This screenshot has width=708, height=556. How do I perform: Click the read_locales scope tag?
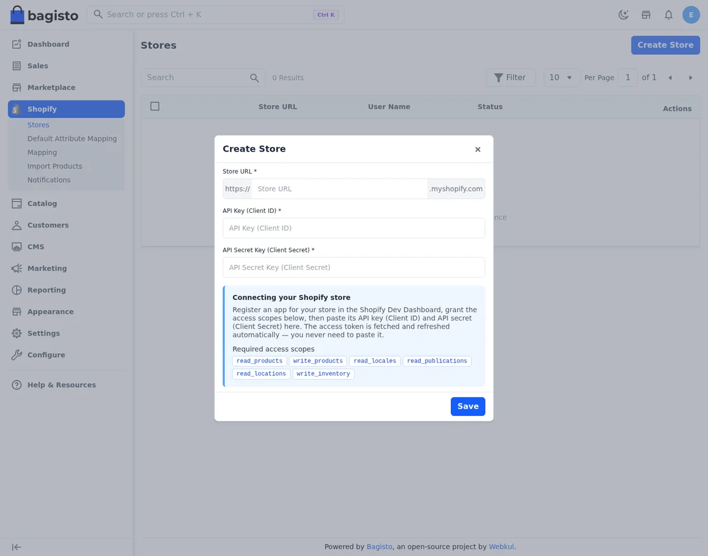pyautogui.click(x=375, y=361)
